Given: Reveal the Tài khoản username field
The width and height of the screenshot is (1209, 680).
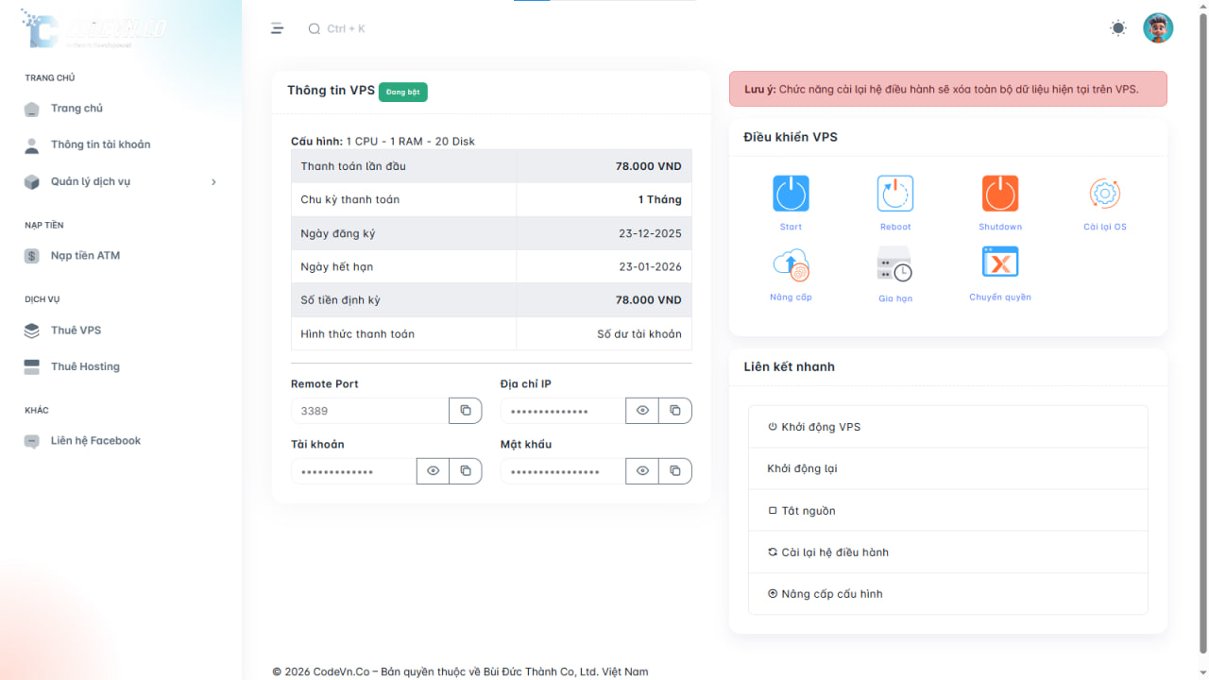Looking at the screenshot, I should (x=433, y=471).
